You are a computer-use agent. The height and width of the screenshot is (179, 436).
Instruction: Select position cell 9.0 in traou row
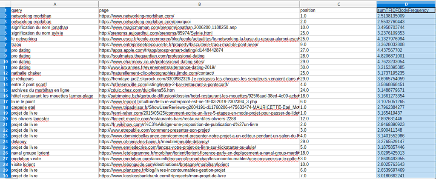[338, 45]
